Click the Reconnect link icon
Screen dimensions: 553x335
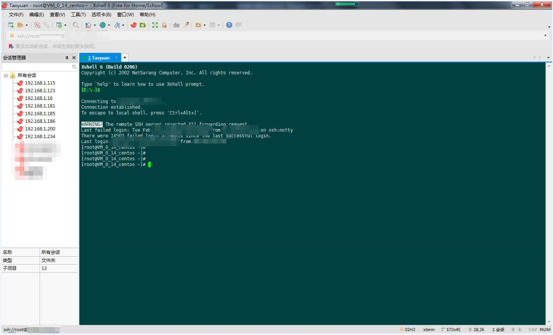tap(46, 25)
